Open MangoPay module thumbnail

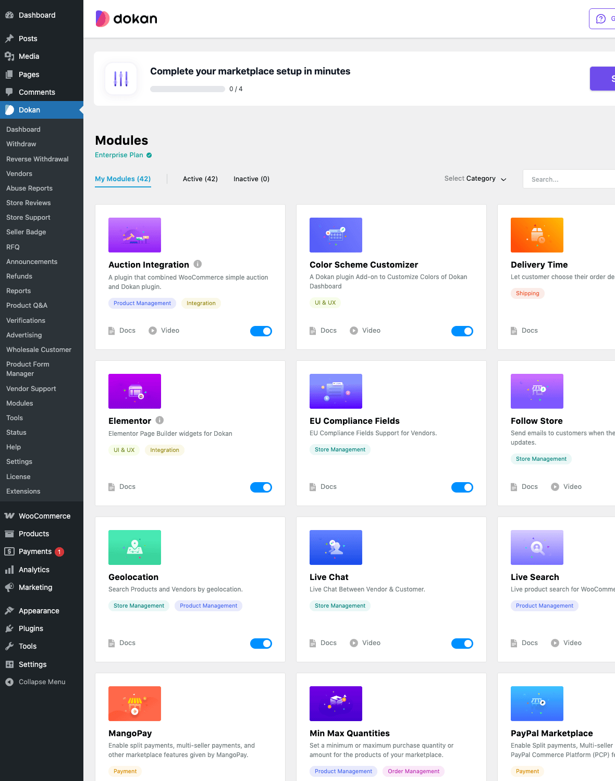(134, 703)
